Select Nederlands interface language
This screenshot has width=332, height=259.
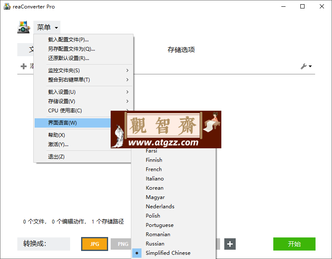point(174,207)
